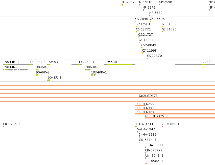Image resolution: width=215 pixels, height=165 pixels.
Task: Select the 5-HA-1239 insertion label
Action: [x=148, y=135]
